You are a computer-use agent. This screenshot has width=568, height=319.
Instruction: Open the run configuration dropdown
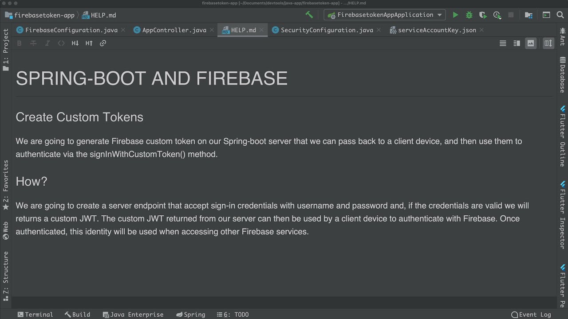(x=385, y=15)
